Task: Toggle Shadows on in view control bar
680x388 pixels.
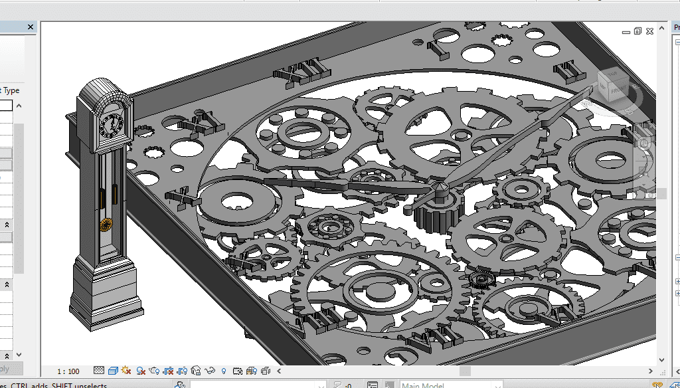Action: [140, 371]
